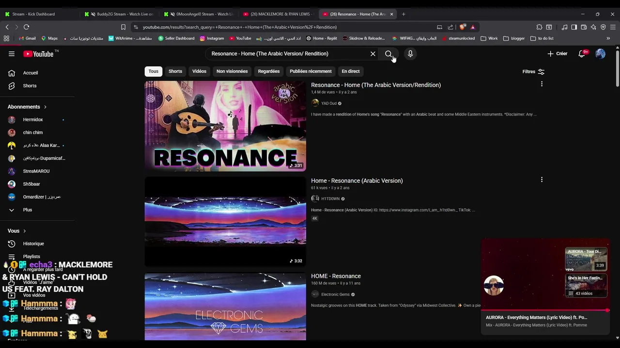The image size is (620, 348).
Task: Seek on the miniplayer progress bar
Action: point(545,310)
